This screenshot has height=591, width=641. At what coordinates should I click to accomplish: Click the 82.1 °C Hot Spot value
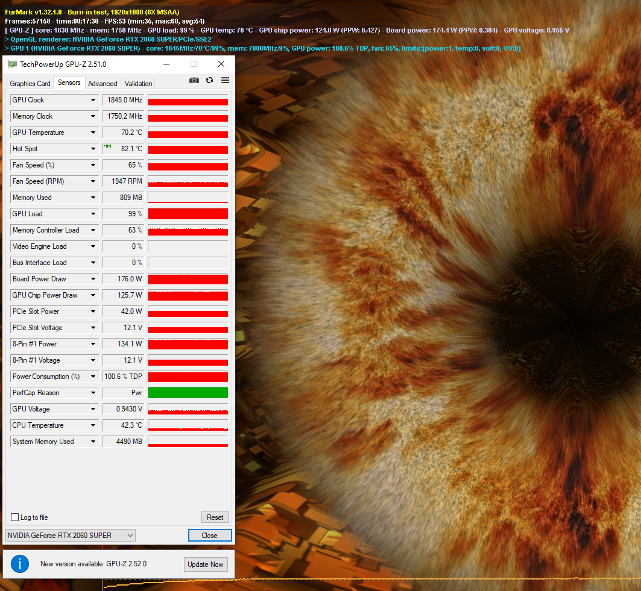(x=124, y=149)
